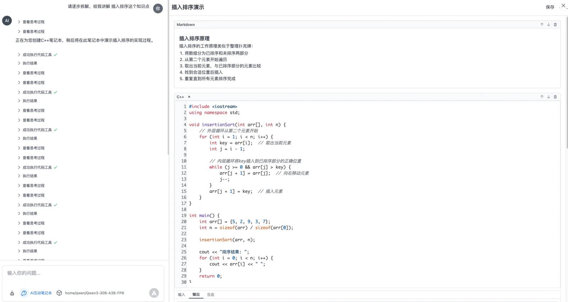Click the 保存 button
The width and height of the screenshot is (568, 302).
tap(550, 7)
